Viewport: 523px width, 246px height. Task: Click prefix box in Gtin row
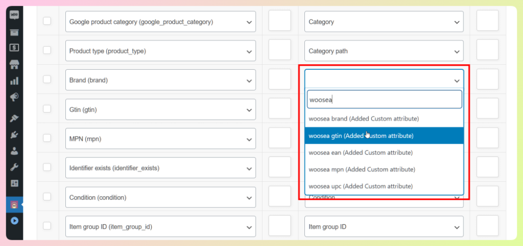pyautogui.click(x=279, y=108)
